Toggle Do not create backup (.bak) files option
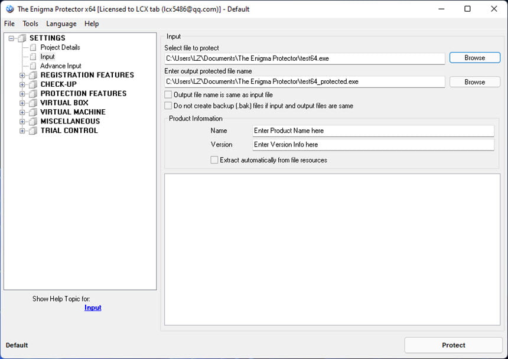Viewport: 508px width, 359px height. tap(168, 106)
